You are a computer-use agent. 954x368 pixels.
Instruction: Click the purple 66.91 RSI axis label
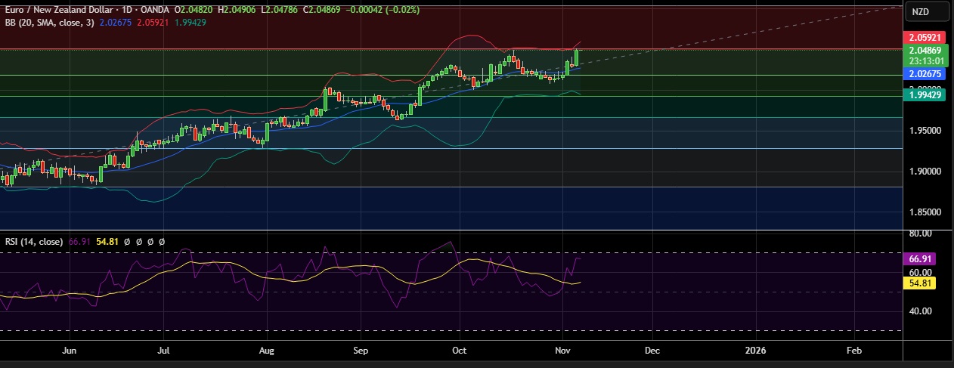(x=920, y=258)
